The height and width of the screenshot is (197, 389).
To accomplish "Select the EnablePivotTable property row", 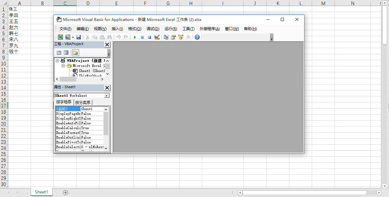I will click(79, 142).
